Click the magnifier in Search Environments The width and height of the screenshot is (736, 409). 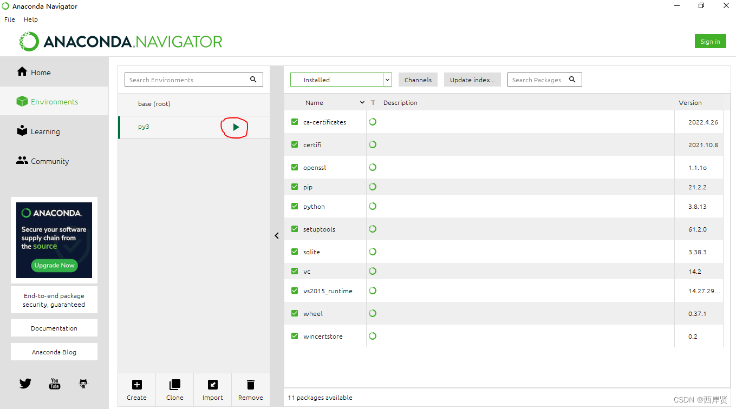click(x=253, y=80)
